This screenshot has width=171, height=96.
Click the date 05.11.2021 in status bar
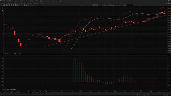point(165,95)
